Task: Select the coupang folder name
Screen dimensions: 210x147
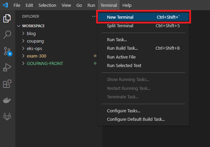Action: coord(35,41)
